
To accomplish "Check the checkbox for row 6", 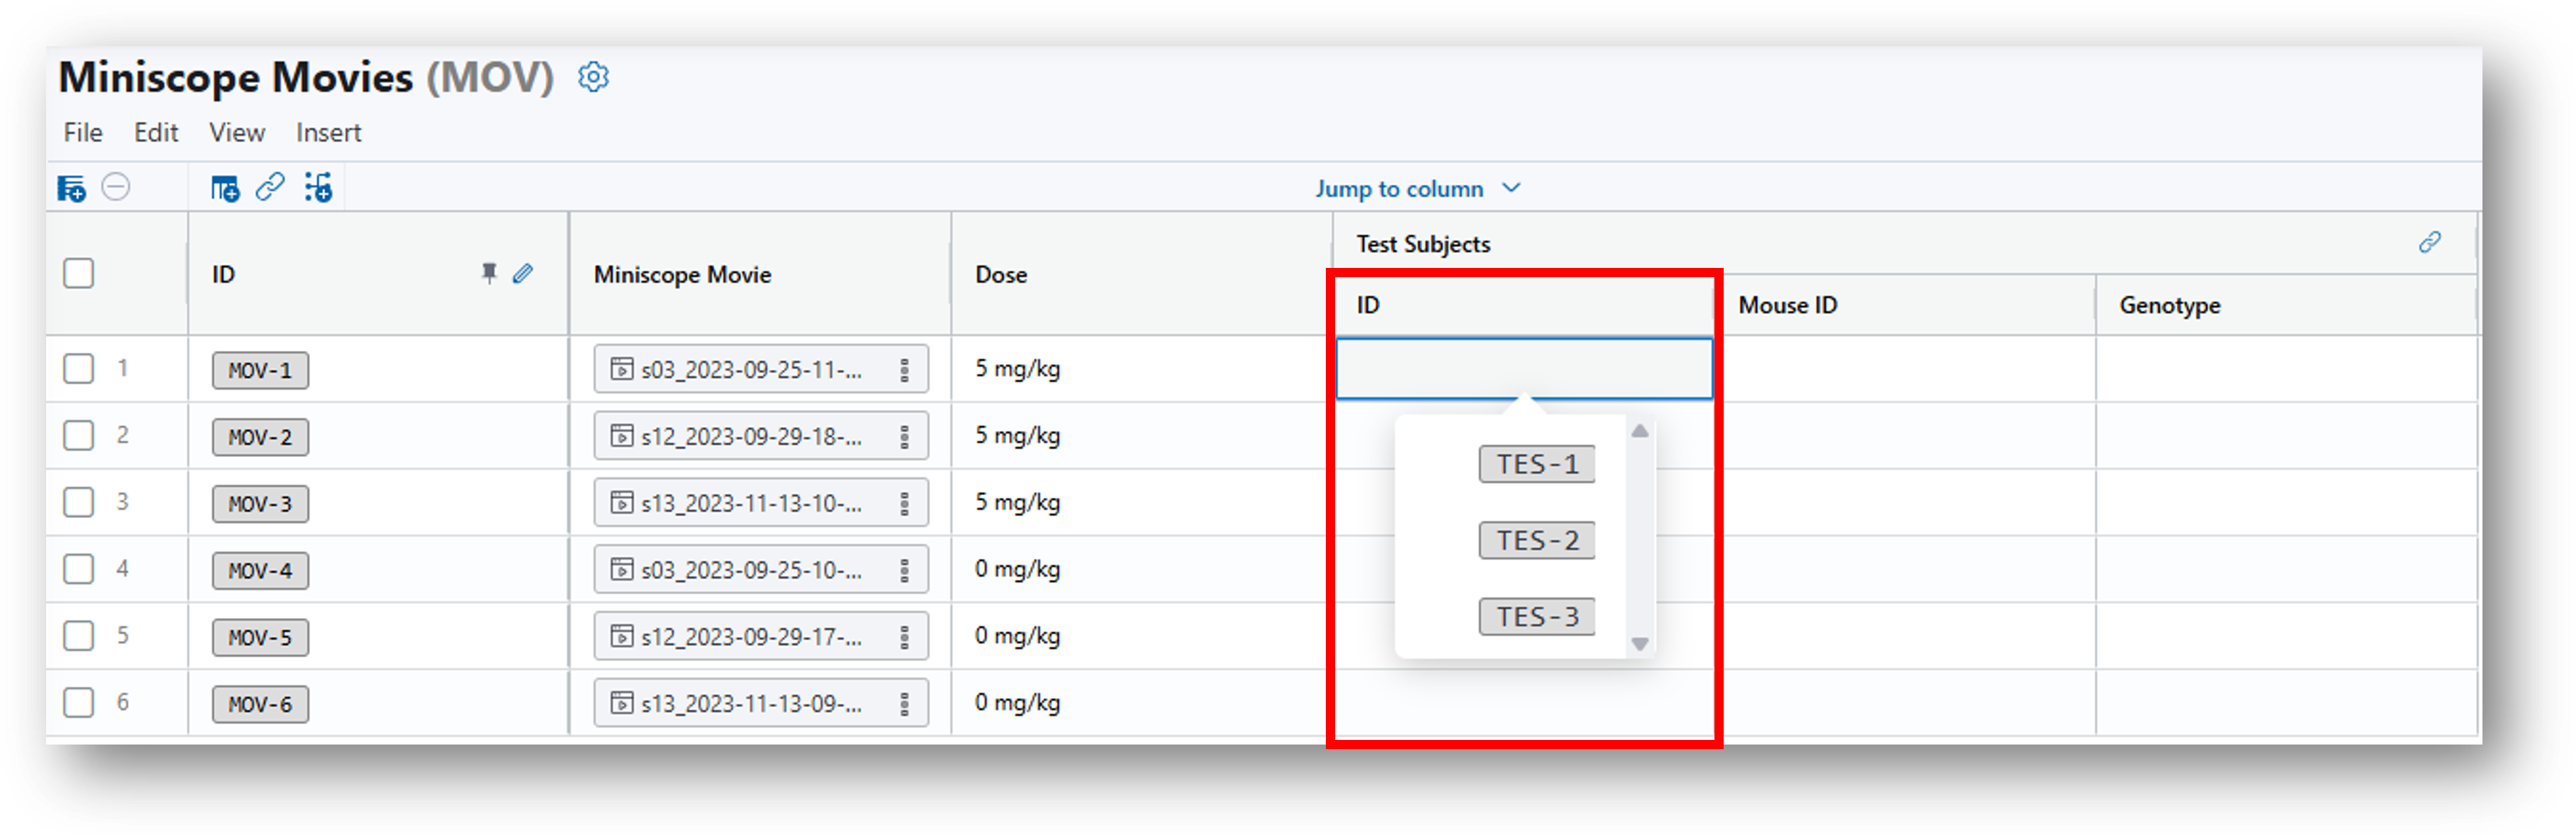I will click(x=78, y=702).
